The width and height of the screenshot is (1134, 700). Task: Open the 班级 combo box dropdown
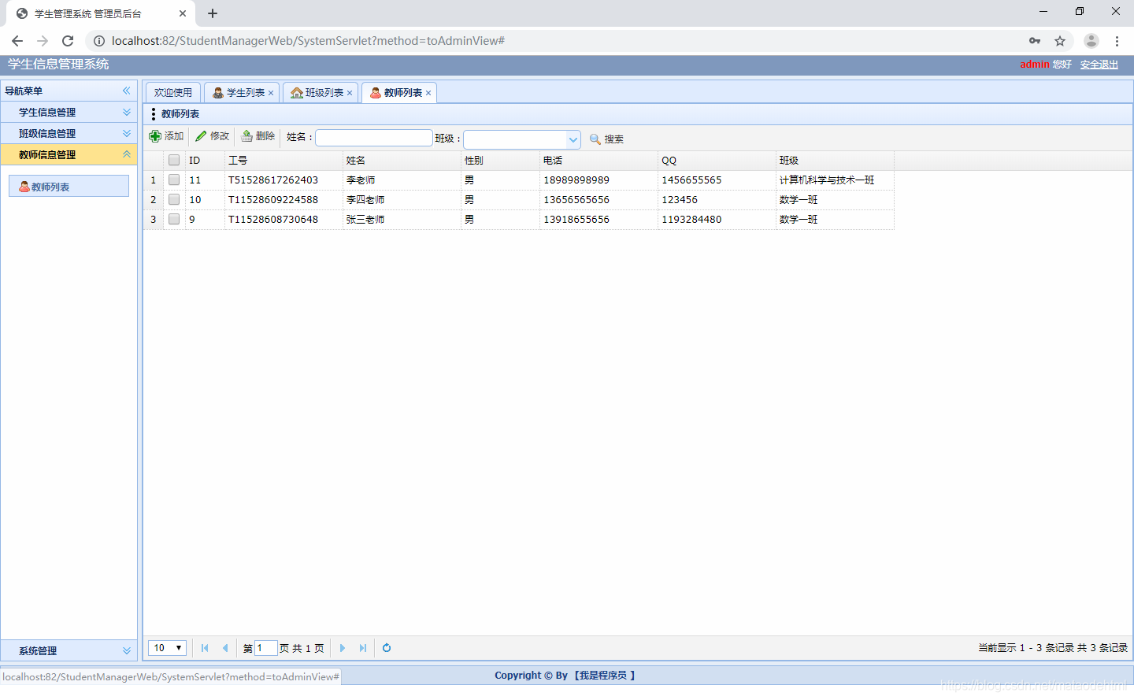pyautogui.click(x=573, y=139)
